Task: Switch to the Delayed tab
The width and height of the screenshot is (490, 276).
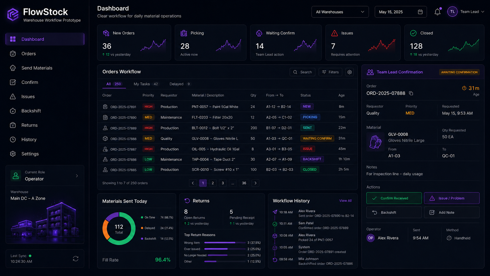Action: point(180,84)
